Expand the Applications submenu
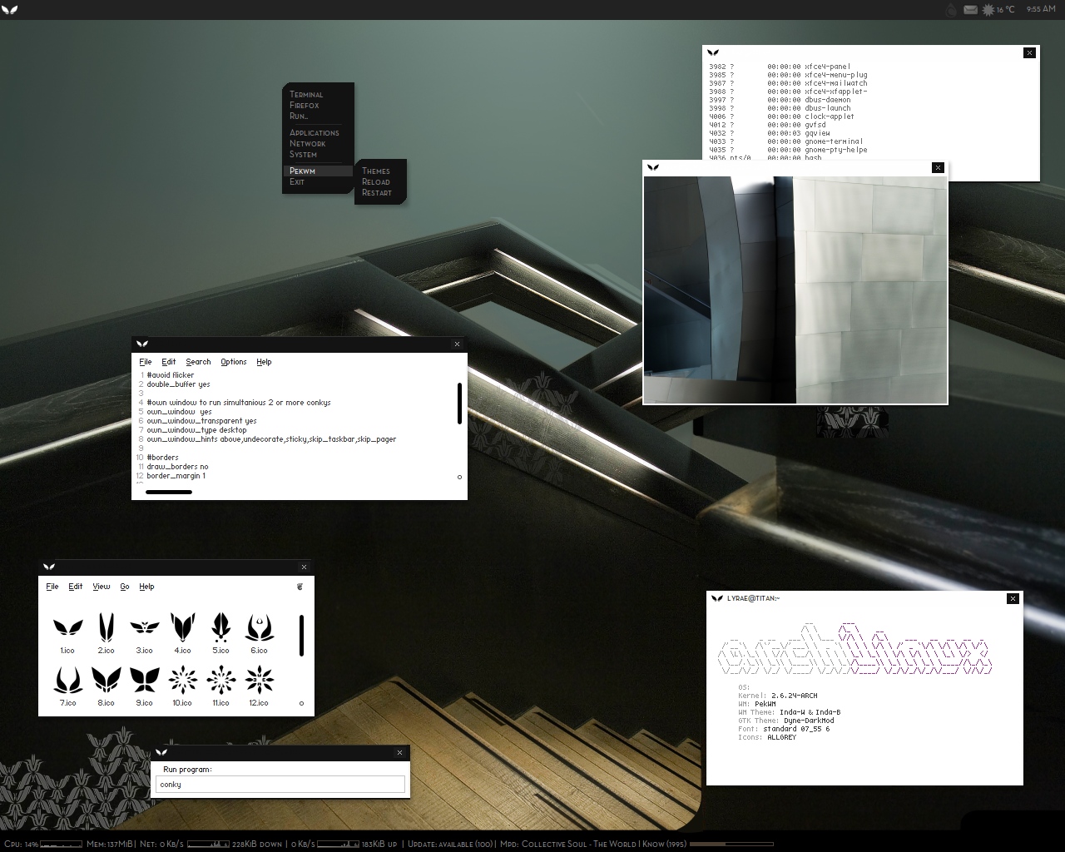 click(x=315, y=133)
